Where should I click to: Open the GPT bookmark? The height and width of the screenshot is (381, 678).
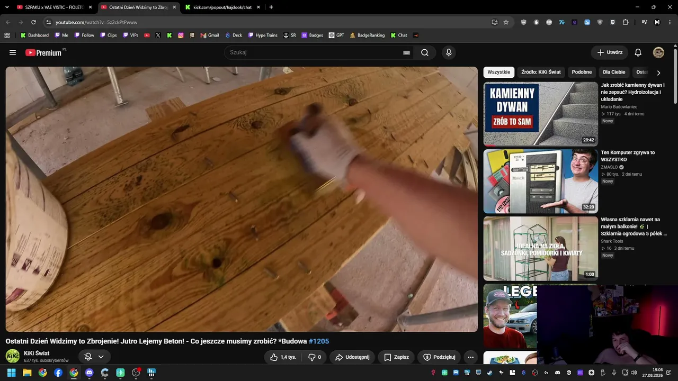(x=336, y=35)
